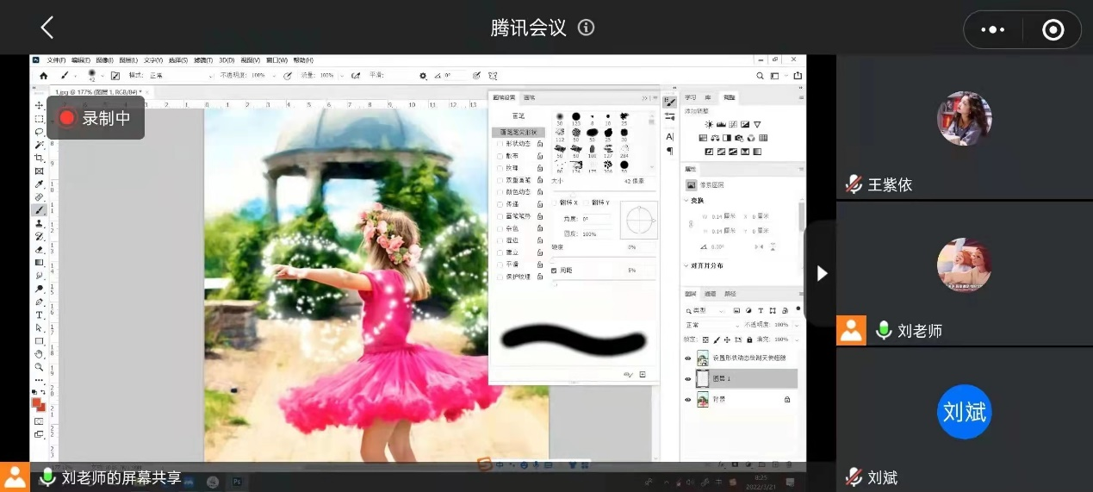Select the Magic Wand tool

pyautogui.click(x=39, y=145)
